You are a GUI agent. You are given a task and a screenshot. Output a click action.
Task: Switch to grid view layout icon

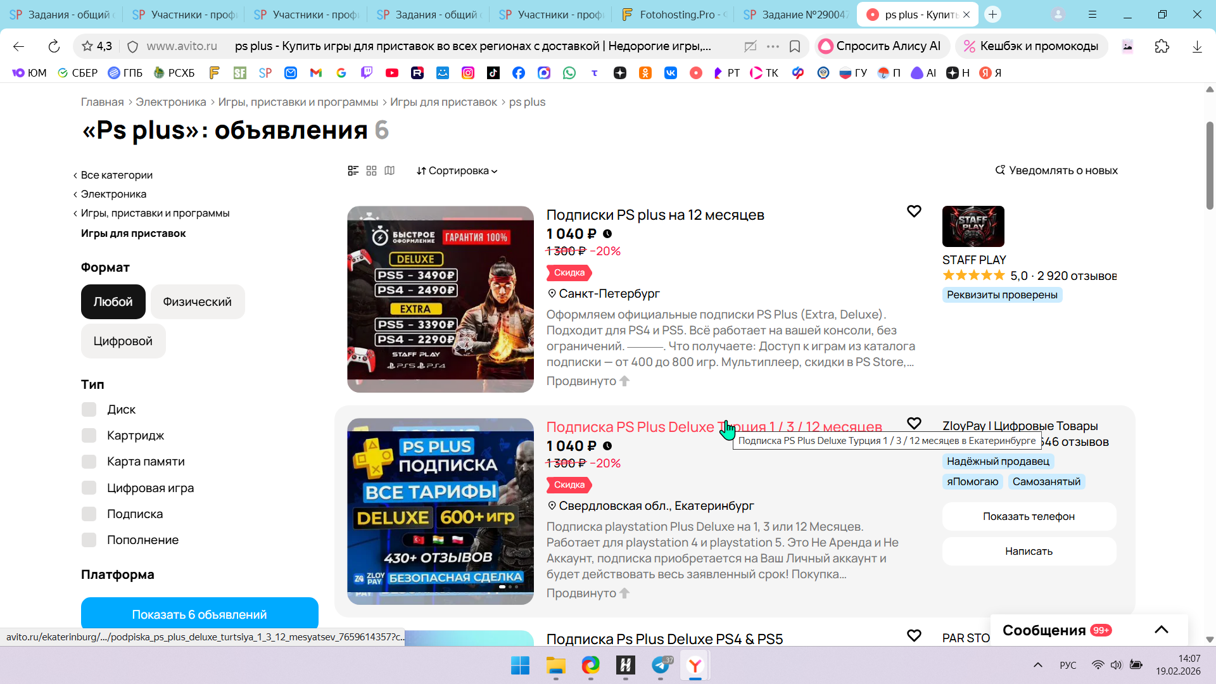372,171
